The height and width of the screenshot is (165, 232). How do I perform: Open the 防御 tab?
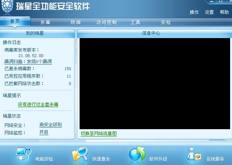coord(75,22)
